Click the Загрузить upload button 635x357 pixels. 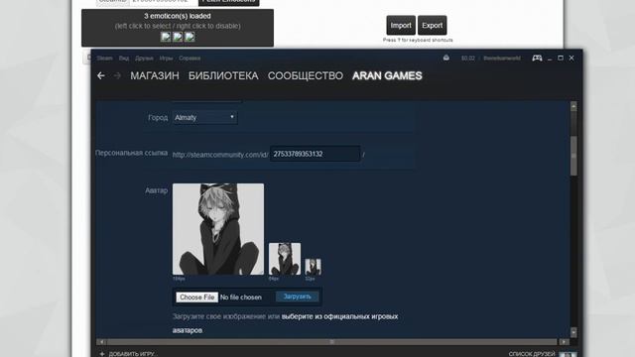(298, 297)
